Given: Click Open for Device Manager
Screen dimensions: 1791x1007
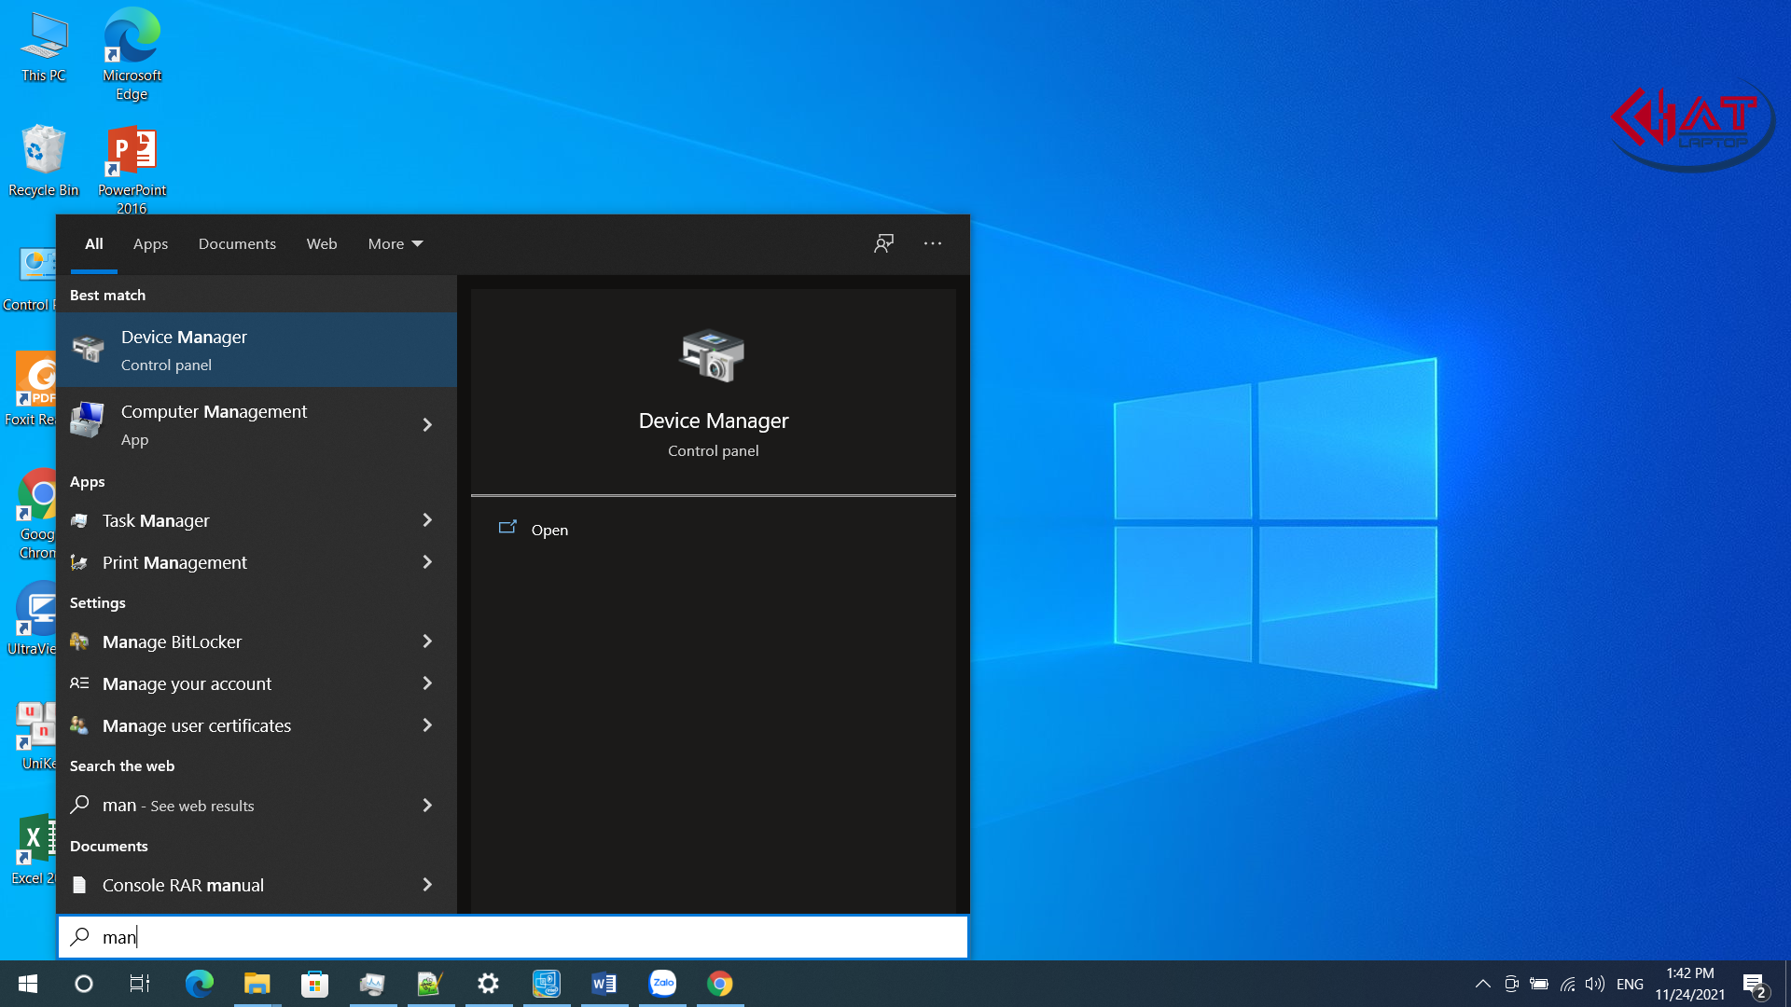Looking at the screenshot, I should tap(549, 529).
